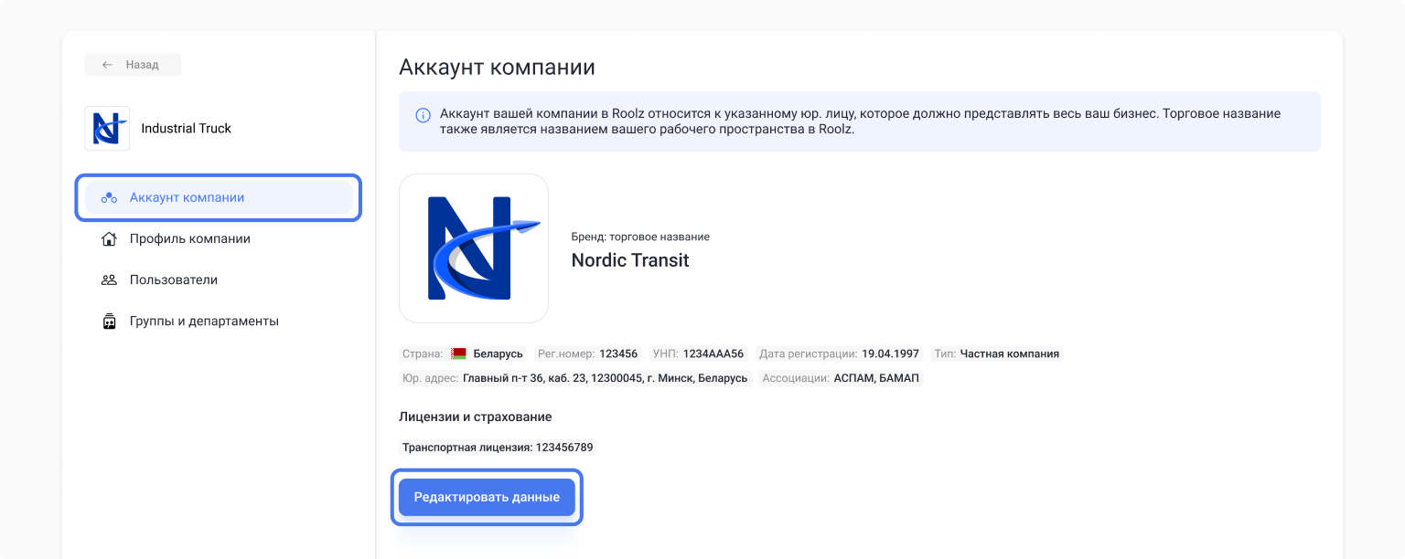
Task: Click the Юр. адрес value in Minsk
Action: pyautogui.click(x=605, y=378)
